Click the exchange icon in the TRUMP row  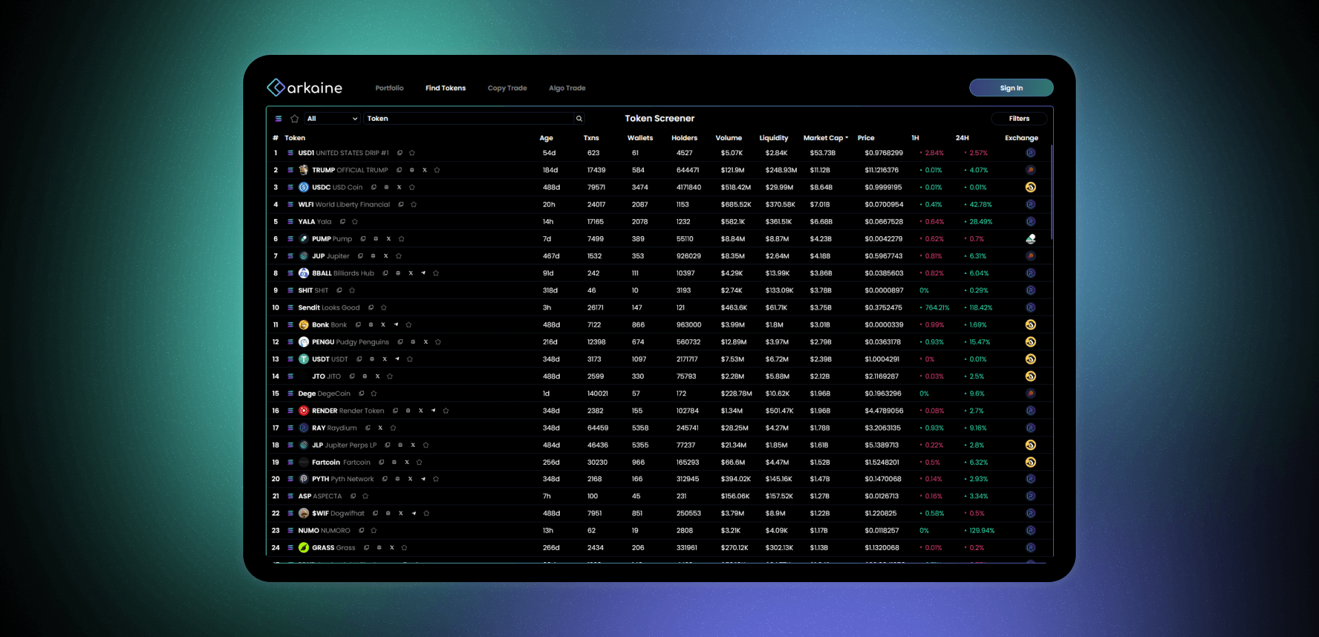tap(1030, 170)
